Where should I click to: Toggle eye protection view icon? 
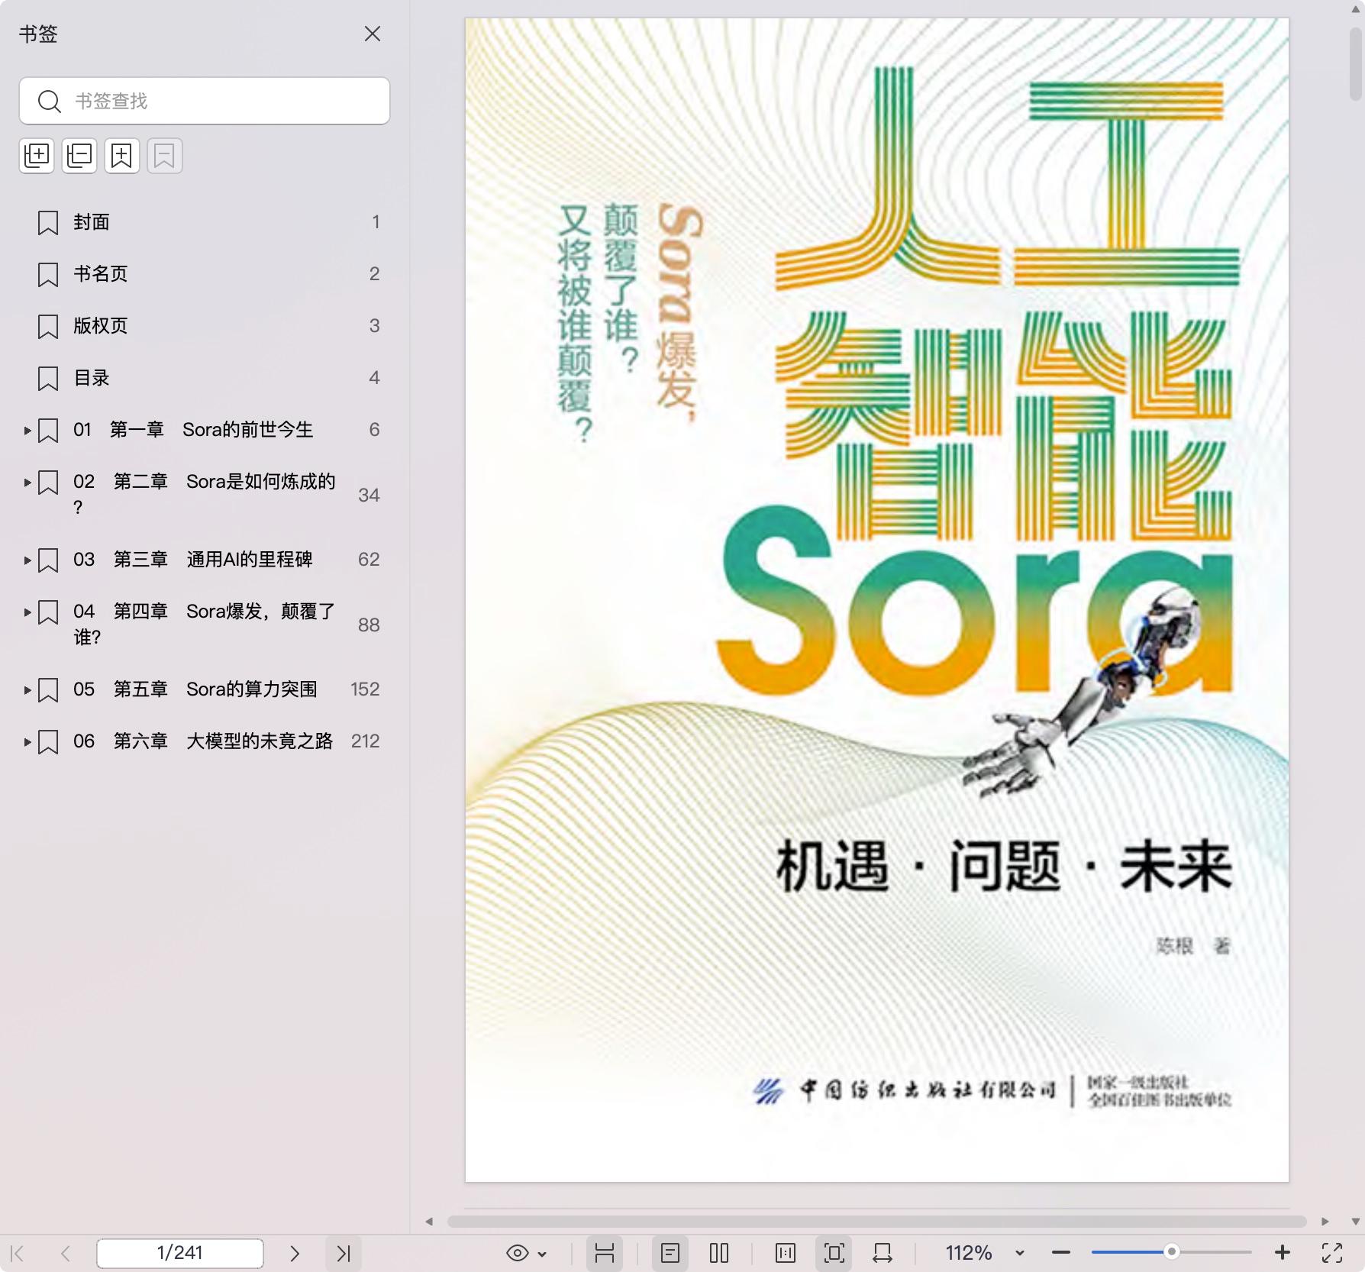click(x=518, y=1253)
